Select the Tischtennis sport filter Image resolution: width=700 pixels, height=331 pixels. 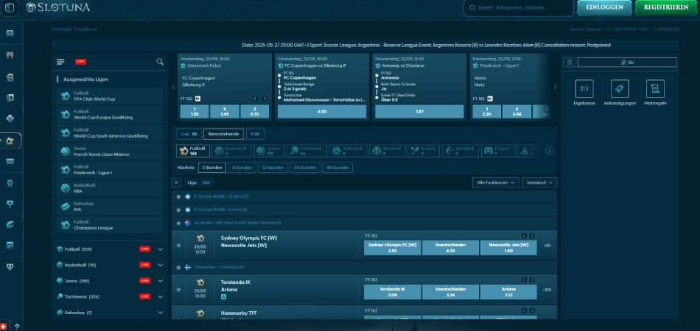[307, 151]
